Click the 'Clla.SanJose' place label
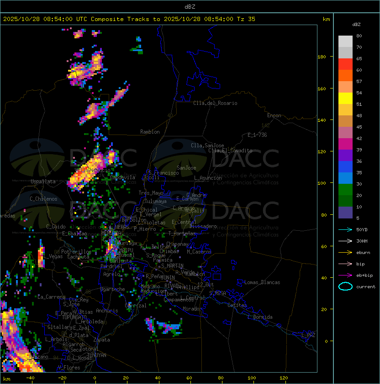This screenshot has width=380, height=384. click(207, 145)
